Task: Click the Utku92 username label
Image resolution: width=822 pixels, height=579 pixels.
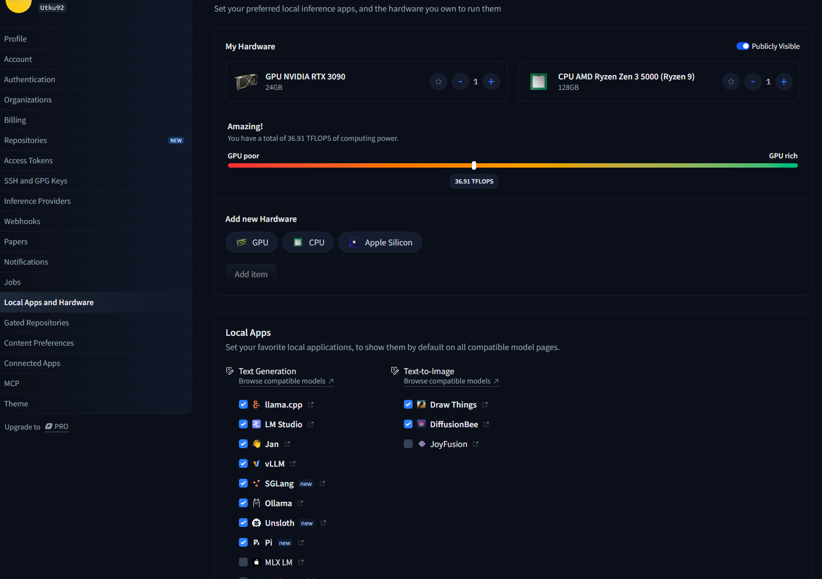Action: tap(52, 8)
